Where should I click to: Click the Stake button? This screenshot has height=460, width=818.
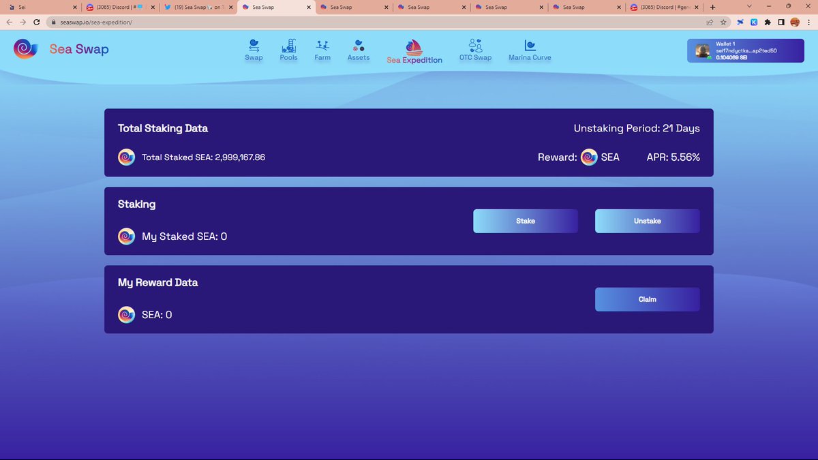point(526,221)
